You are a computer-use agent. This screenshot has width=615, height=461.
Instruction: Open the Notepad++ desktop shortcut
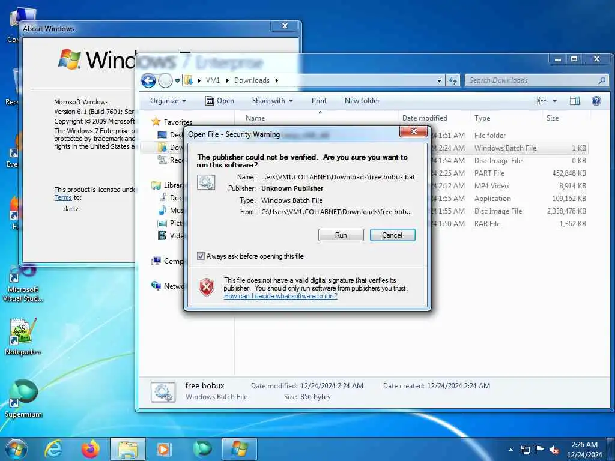pyautogui.click(x=23, y=336)
